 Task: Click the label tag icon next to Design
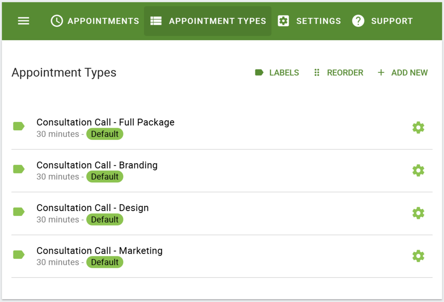(x=19, y=212)
